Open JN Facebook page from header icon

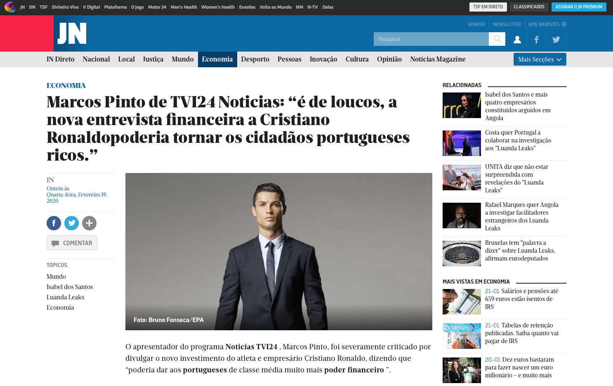536,40
